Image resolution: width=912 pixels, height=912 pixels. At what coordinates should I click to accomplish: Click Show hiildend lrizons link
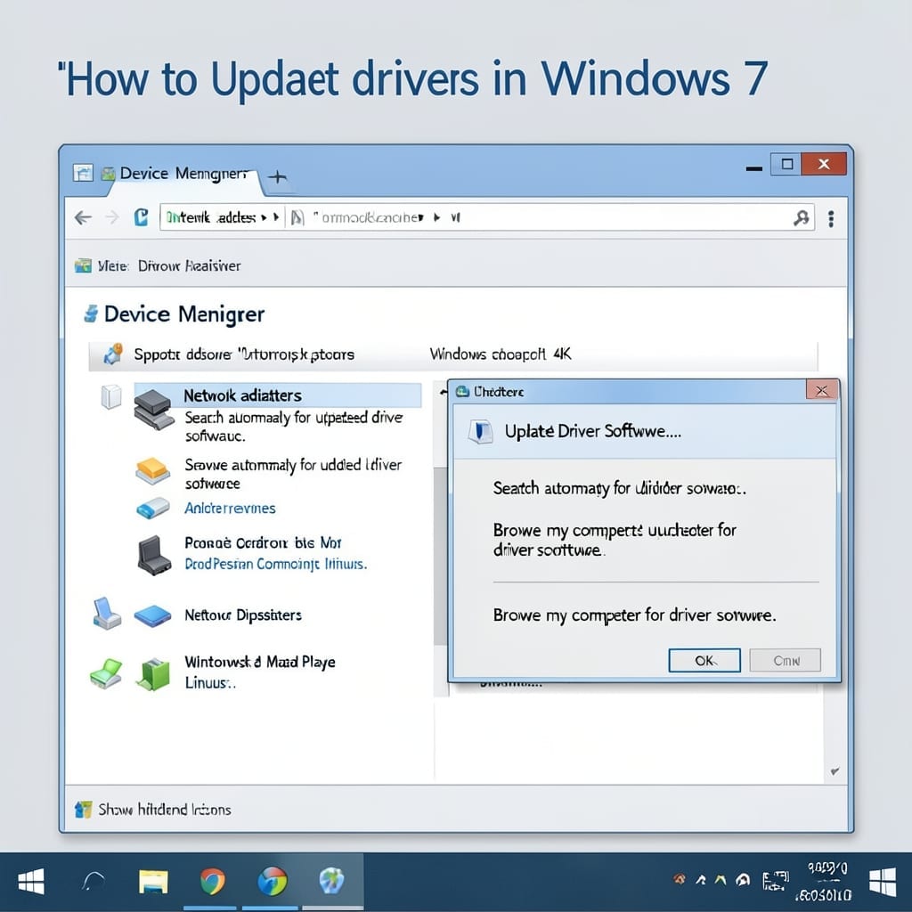(x=165, y=810)
